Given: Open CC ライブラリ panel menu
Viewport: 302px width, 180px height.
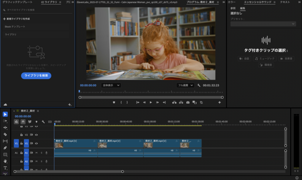Looking at the screenshot, I should (x=60, y=2).
